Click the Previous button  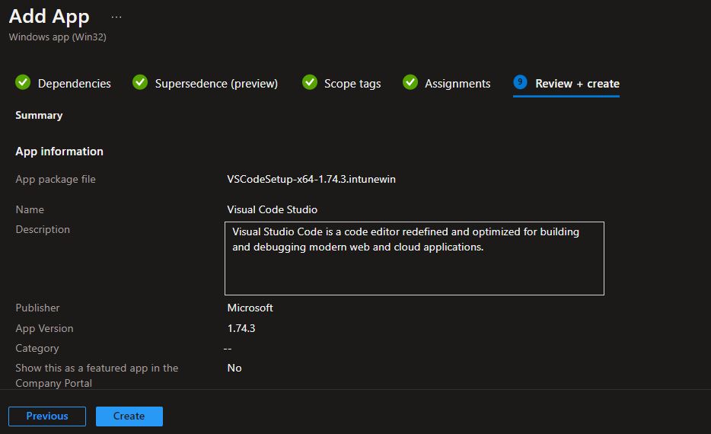47,416
